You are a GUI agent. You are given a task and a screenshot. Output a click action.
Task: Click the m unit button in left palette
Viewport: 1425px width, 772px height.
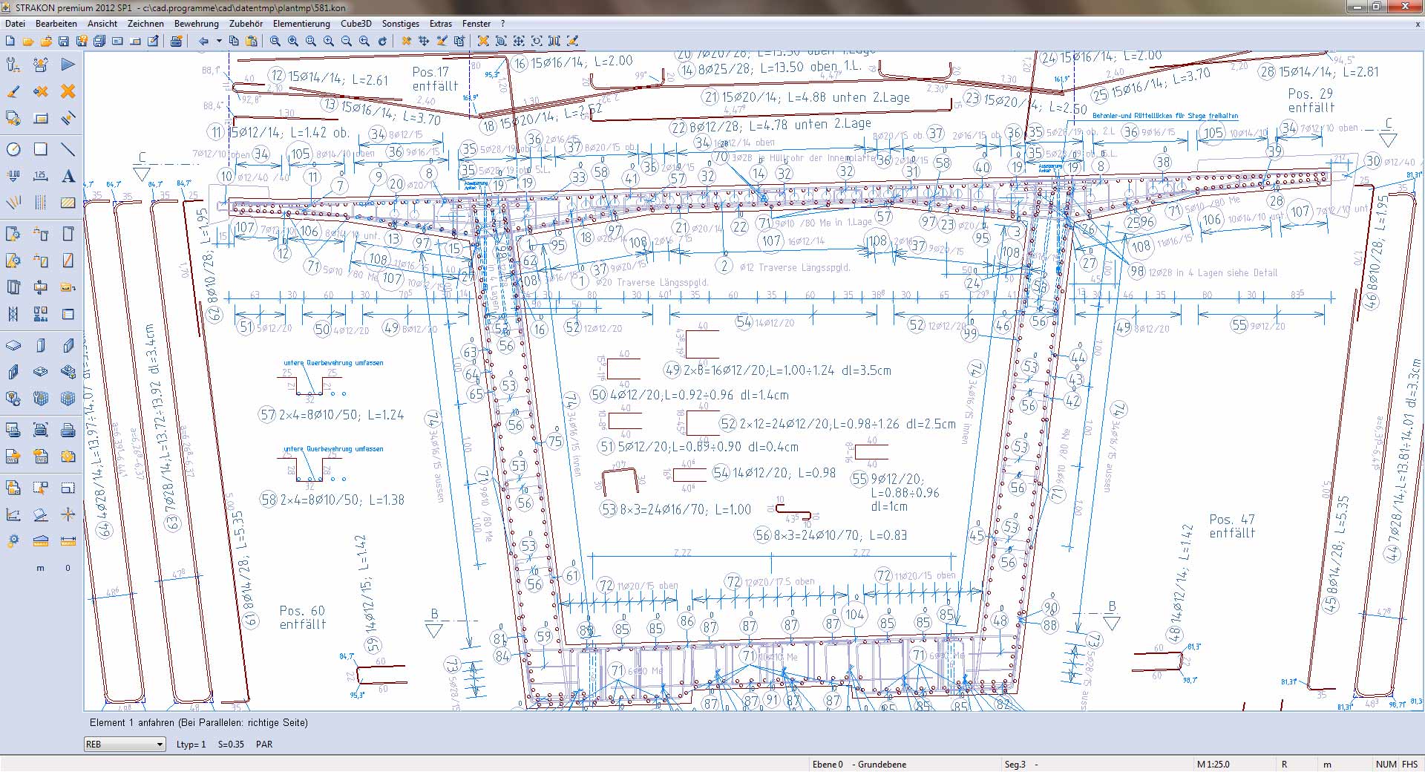click(41, 568)
